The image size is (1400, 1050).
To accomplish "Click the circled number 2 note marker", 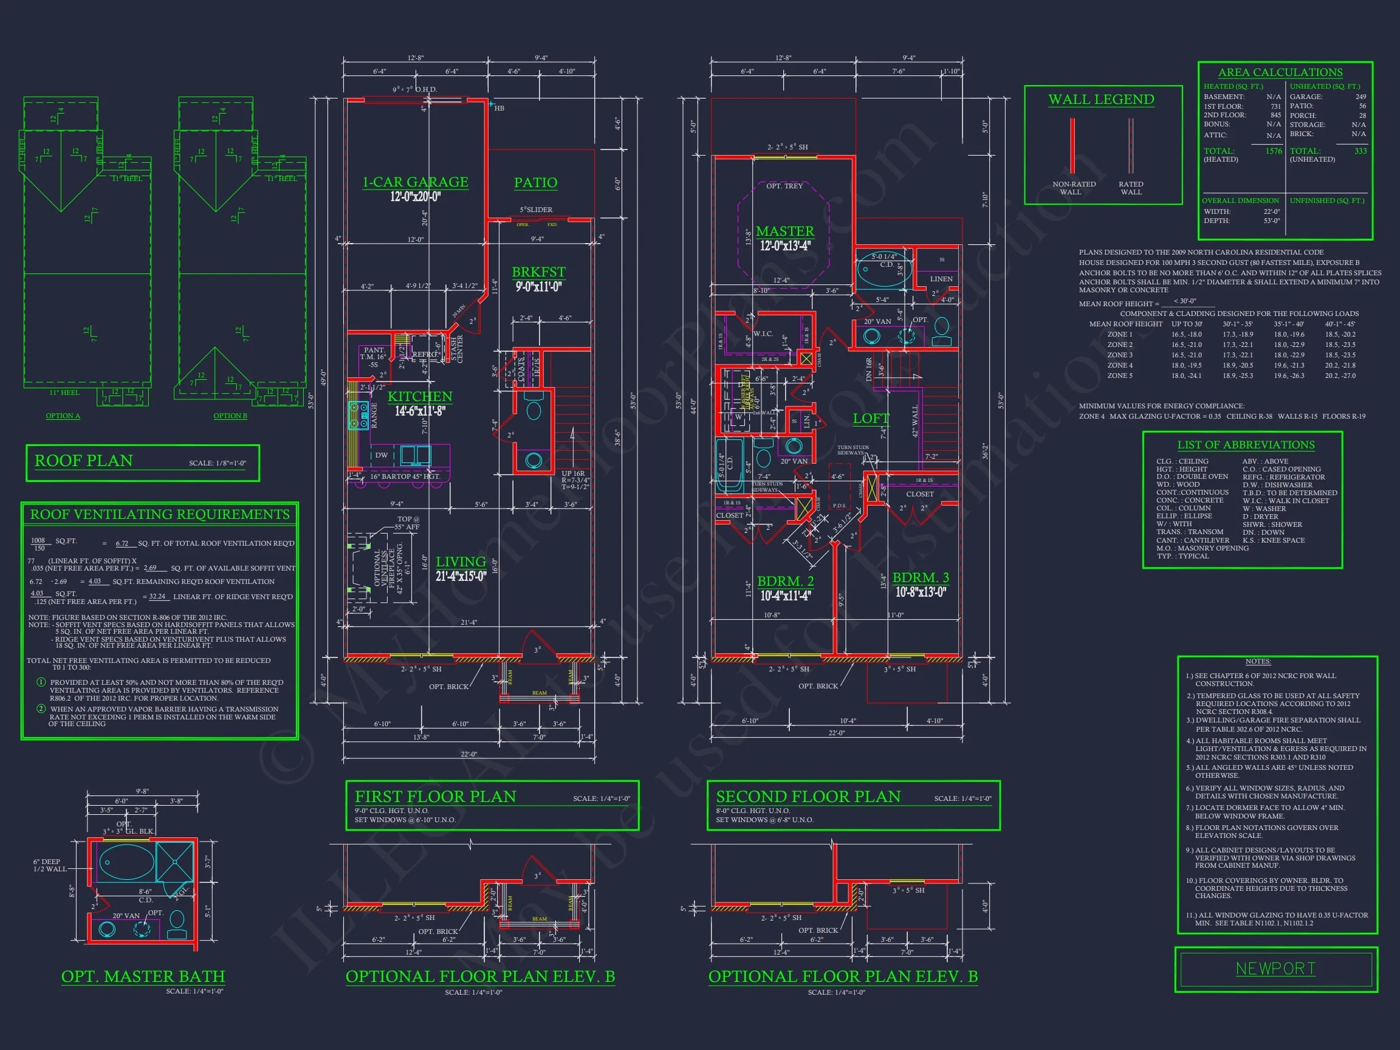I will point(41,709).
